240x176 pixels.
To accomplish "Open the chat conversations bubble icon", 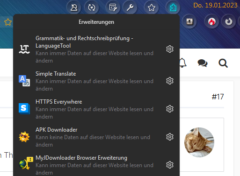I will point(203,63).
